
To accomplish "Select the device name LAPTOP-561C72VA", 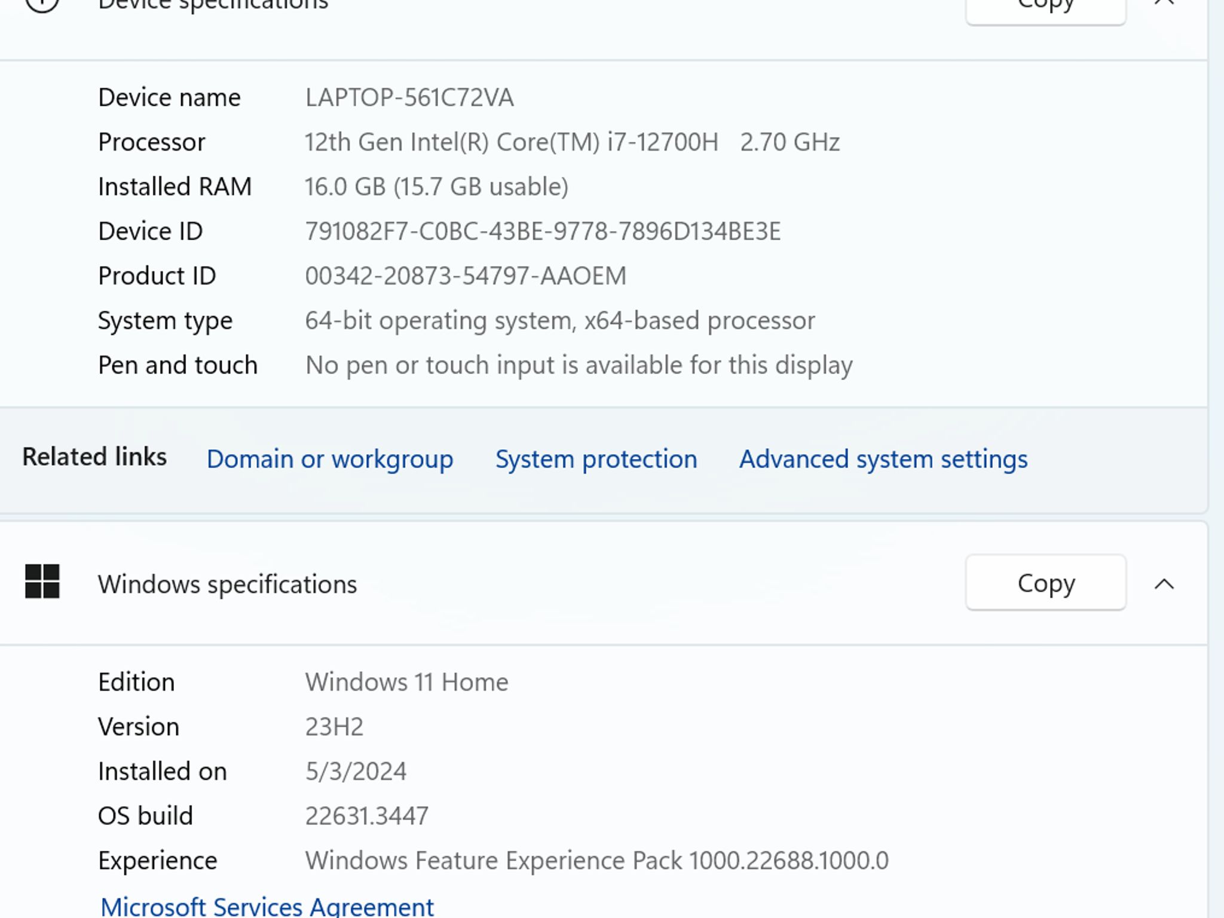I will point(409,97).
